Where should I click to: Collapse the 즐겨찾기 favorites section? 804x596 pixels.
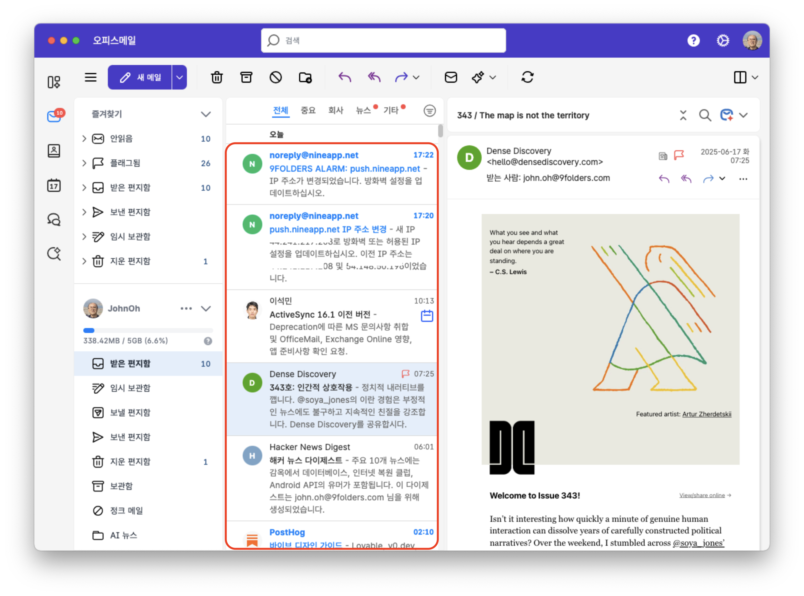[x=206, y=114]
